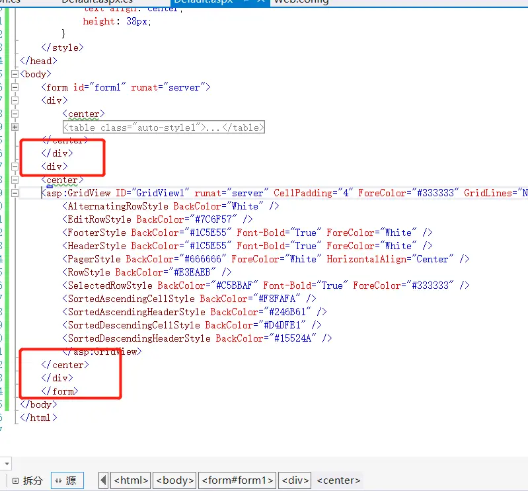Click the form id="form1" runat line
528x491 pixels.
126,87
